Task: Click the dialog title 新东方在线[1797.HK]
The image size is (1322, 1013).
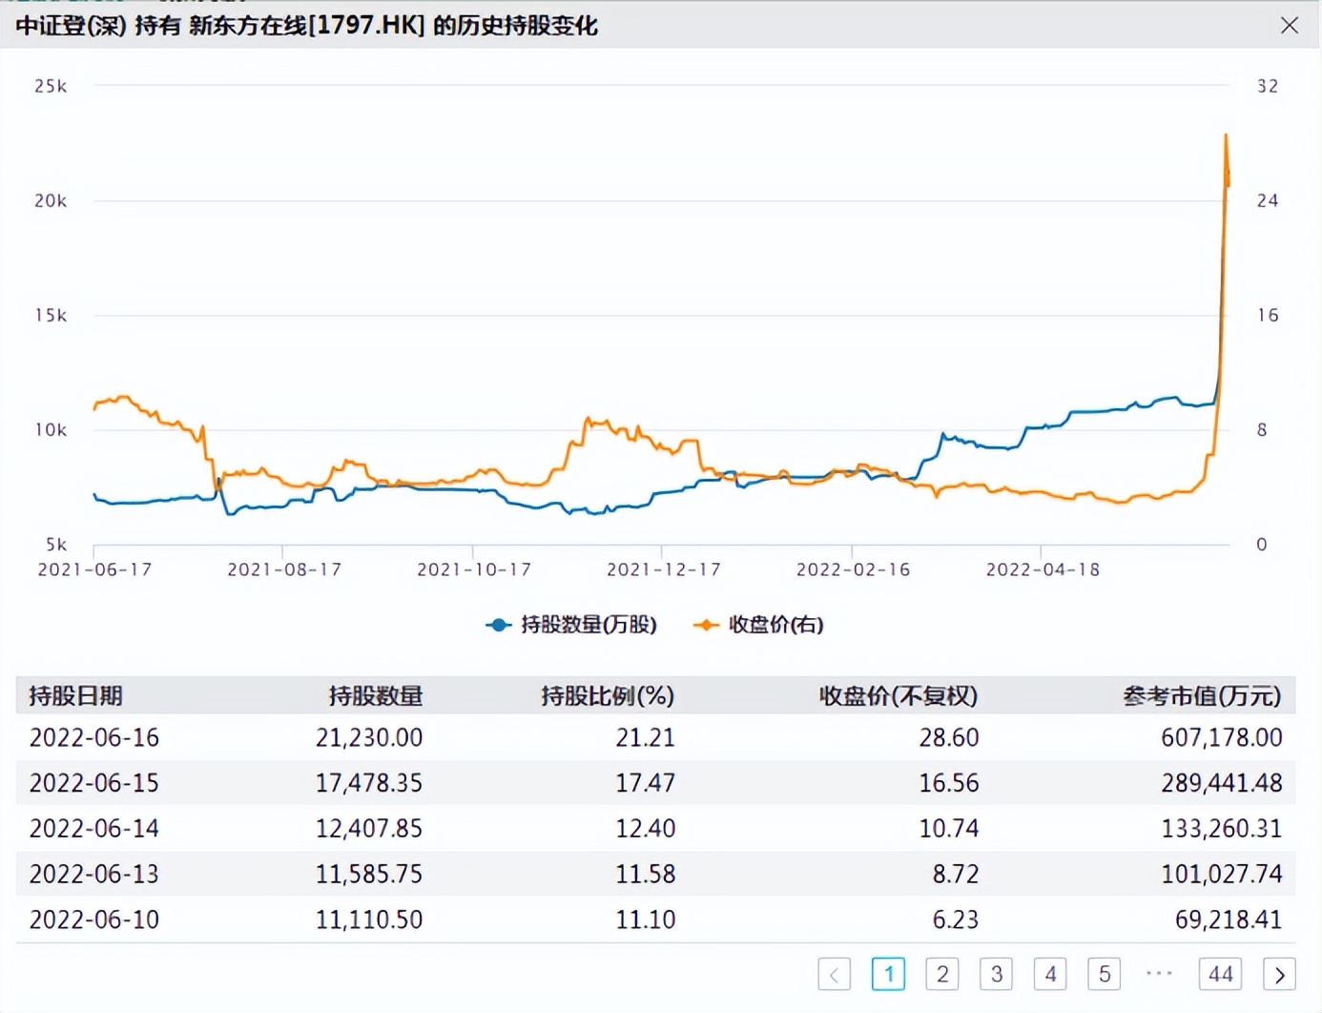Action: [x=306, y=26]
